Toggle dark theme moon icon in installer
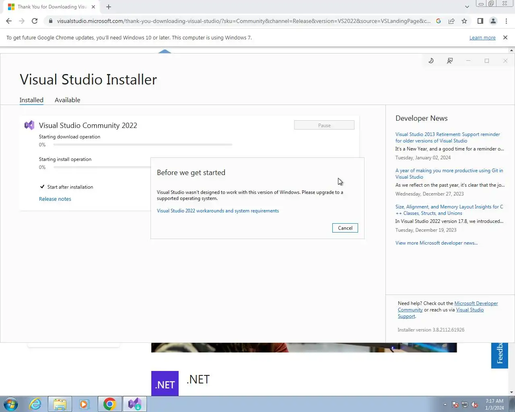Screen dimensions: 515x412 click(431, 61)
